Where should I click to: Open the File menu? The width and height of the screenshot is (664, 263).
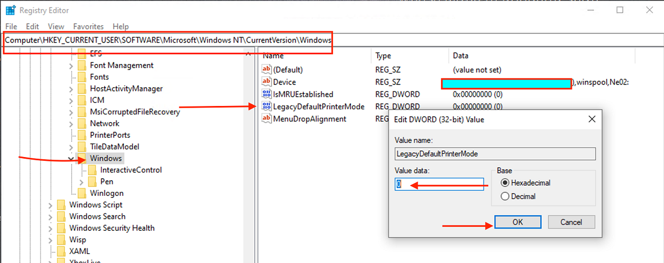tap(11, 26)
